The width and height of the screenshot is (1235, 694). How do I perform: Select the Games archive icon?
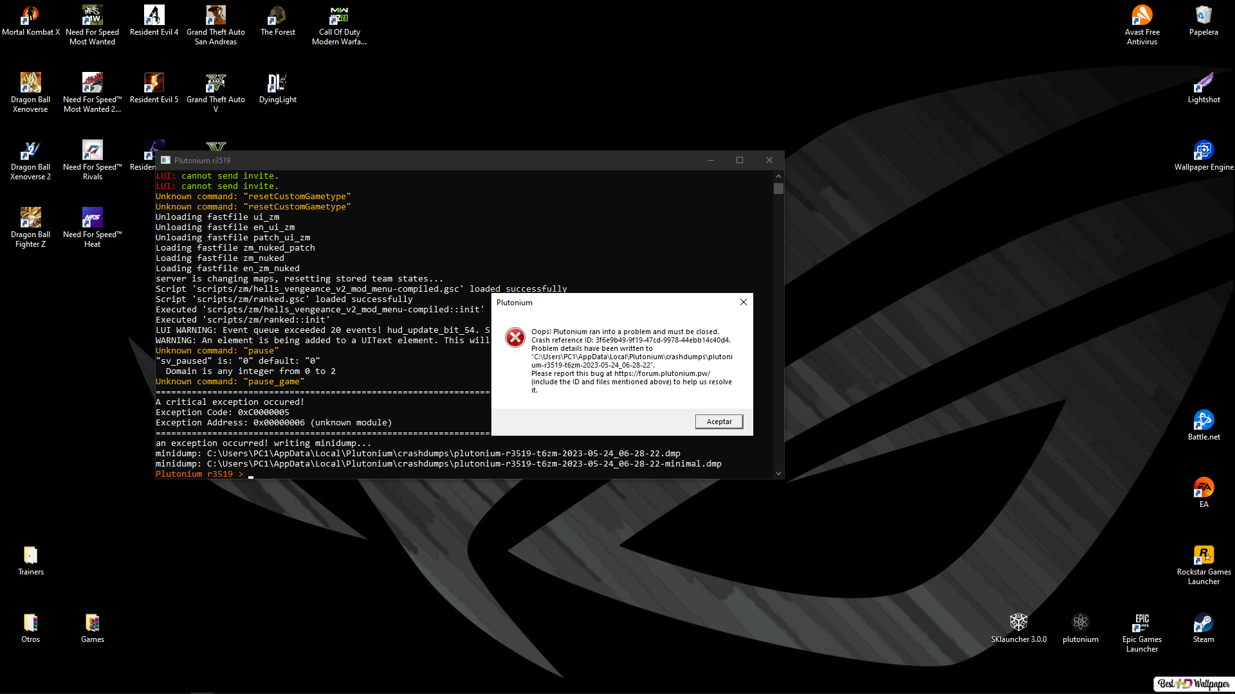[92, 627]
